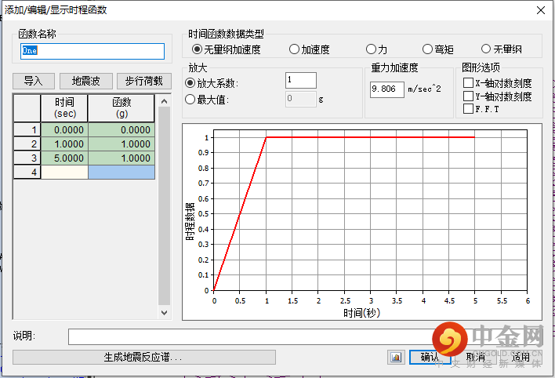Click table scrollbar down arrow
This screenshot has height=378, width=555.
click(x=165, y=313)
